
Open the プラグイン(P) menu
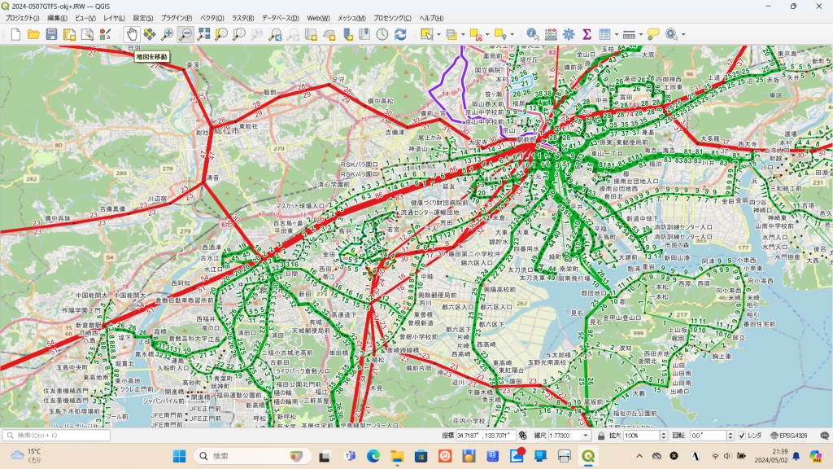pyautogui.click(x=177, y=17)
